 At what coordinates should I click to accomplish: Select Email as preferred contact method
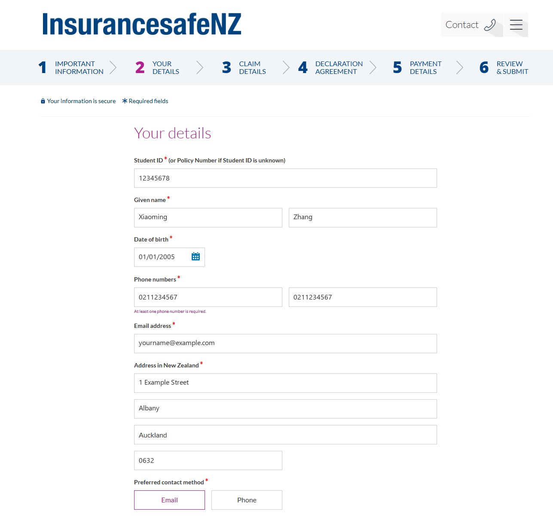coord(169,500)
